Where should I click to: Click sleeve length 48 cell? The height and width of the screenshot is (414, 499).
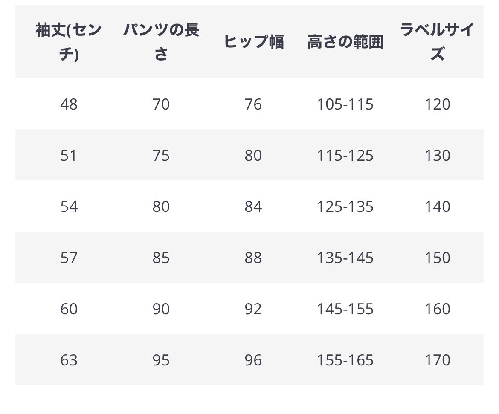(x=69, y=104)
